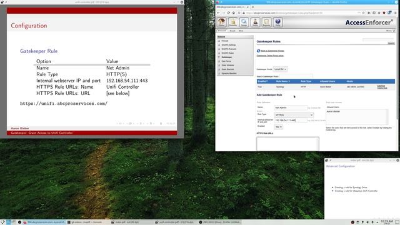Open the Home icon in AccessEnforcer toolbar

(x=221, y=22)
